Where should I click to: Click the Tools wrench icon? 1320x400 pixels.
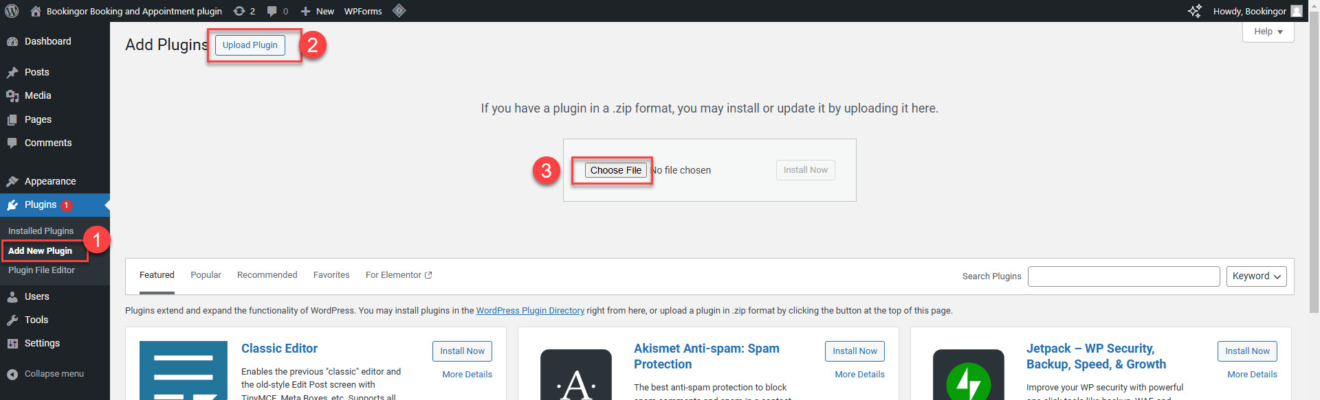pyautogui.click(x=12, y=320)
